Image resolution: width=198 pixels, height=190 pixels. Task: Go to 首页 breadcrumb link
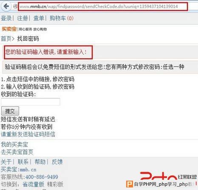tap(6, 39)
